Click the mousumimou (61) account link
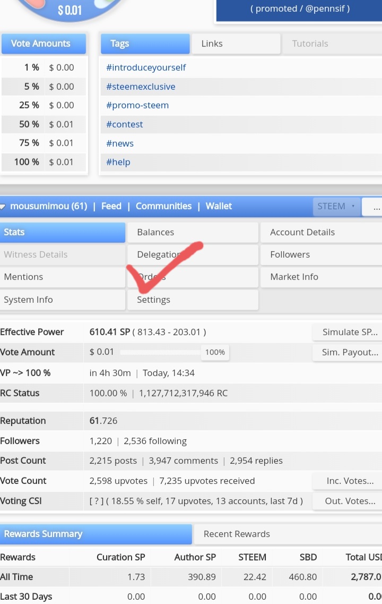 pos(48,207)
